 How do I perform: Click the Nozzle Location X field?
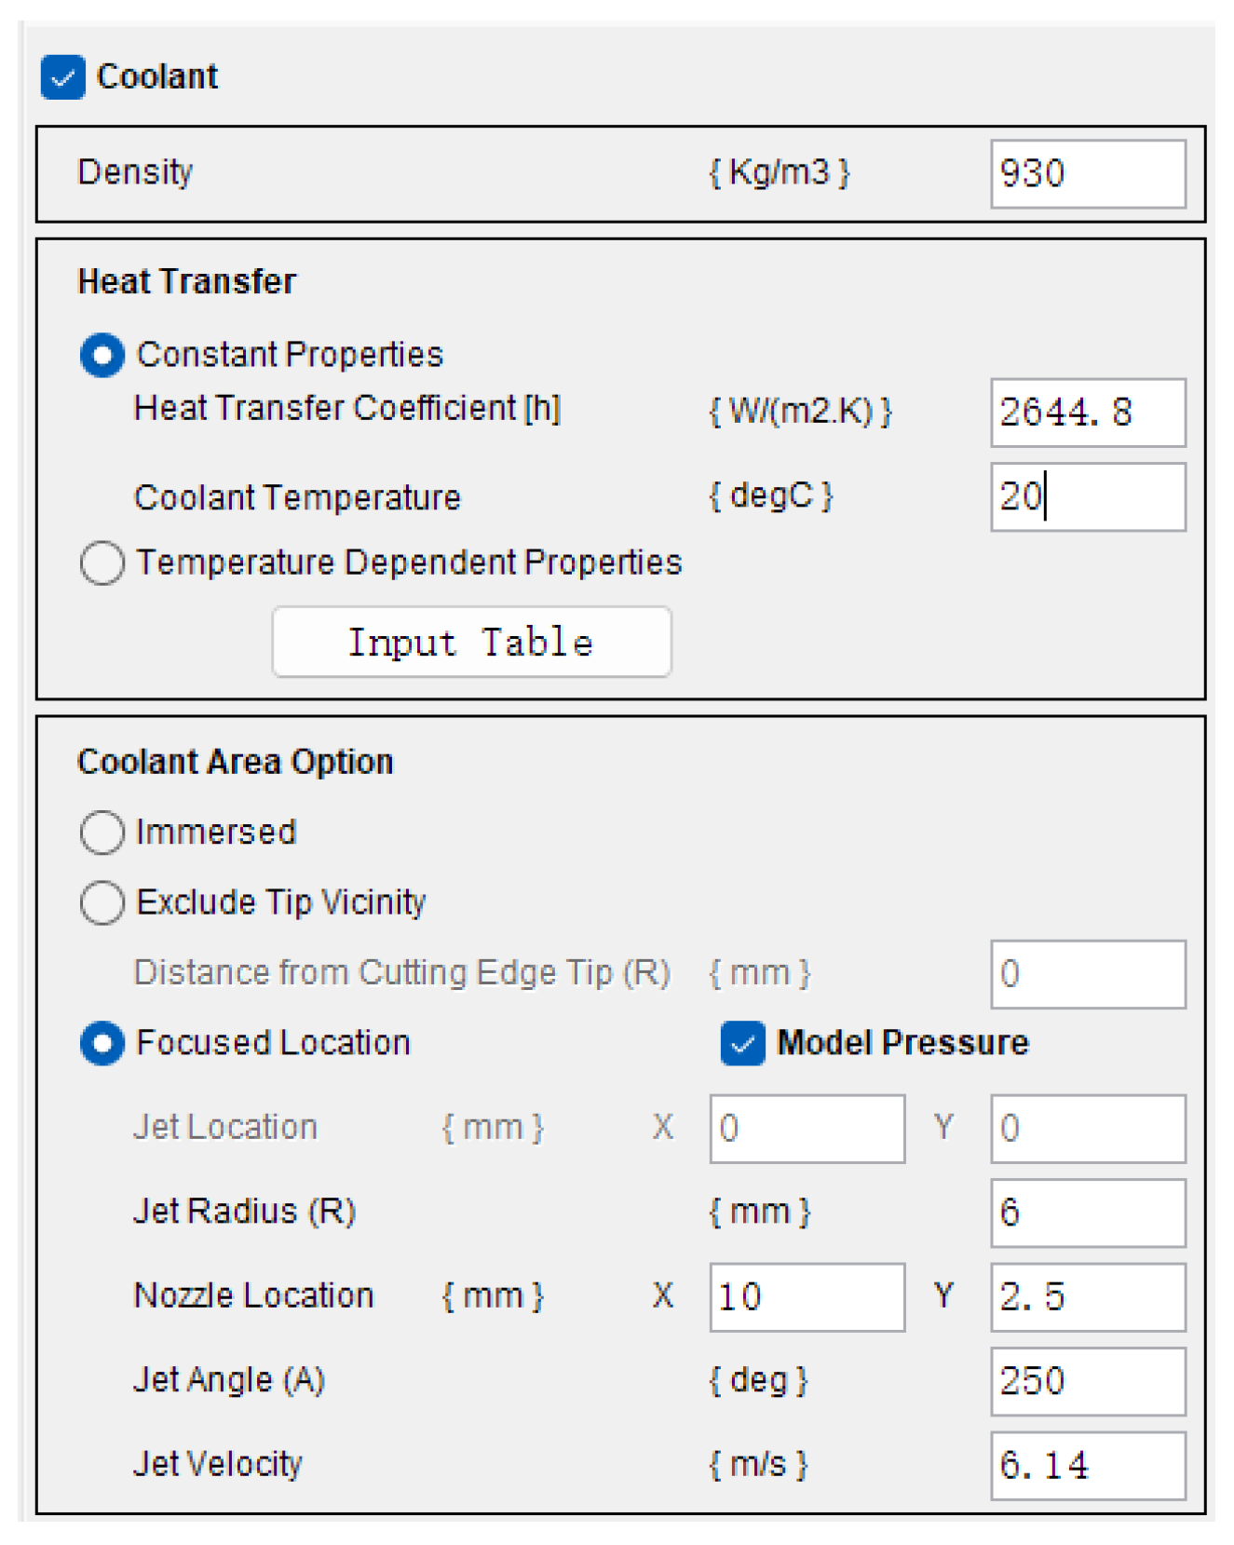807,1296
